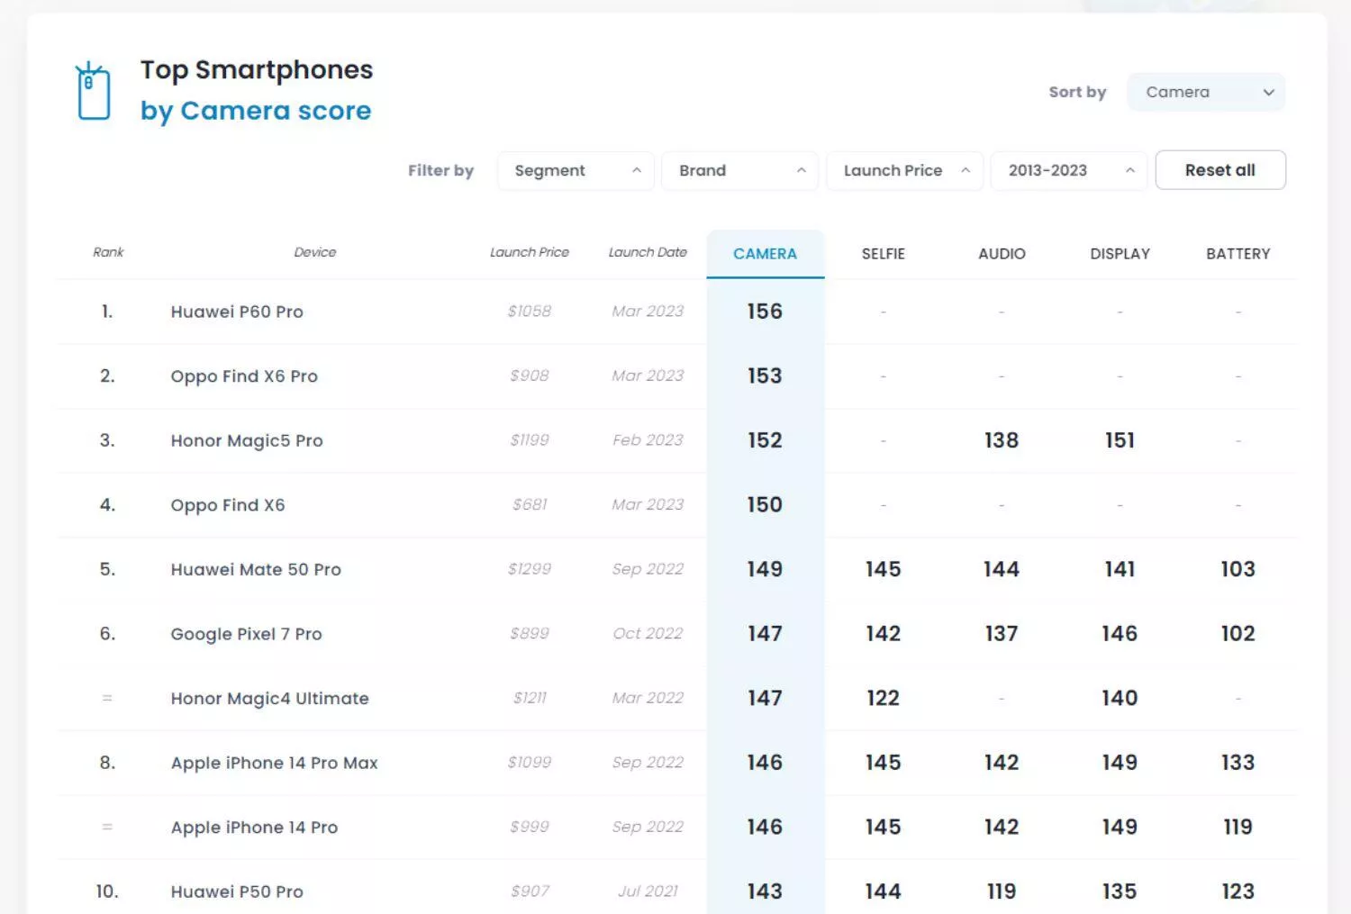1351x914 pixels.
Task: Open the Apple iPhone 14 Pro Max link
Action: click(x=275, y=763)
